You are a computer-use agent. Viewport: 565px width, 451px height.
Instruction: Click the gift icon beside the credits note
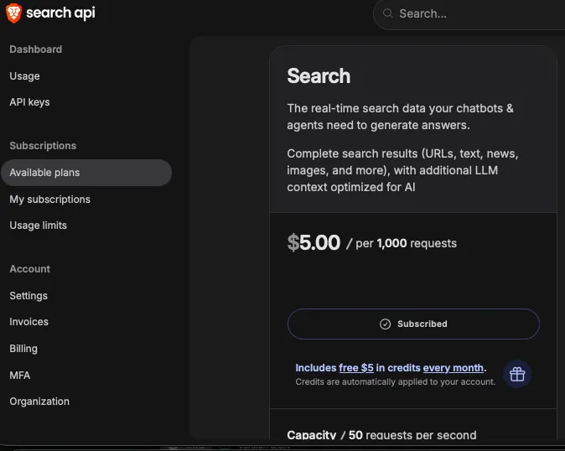517,374
